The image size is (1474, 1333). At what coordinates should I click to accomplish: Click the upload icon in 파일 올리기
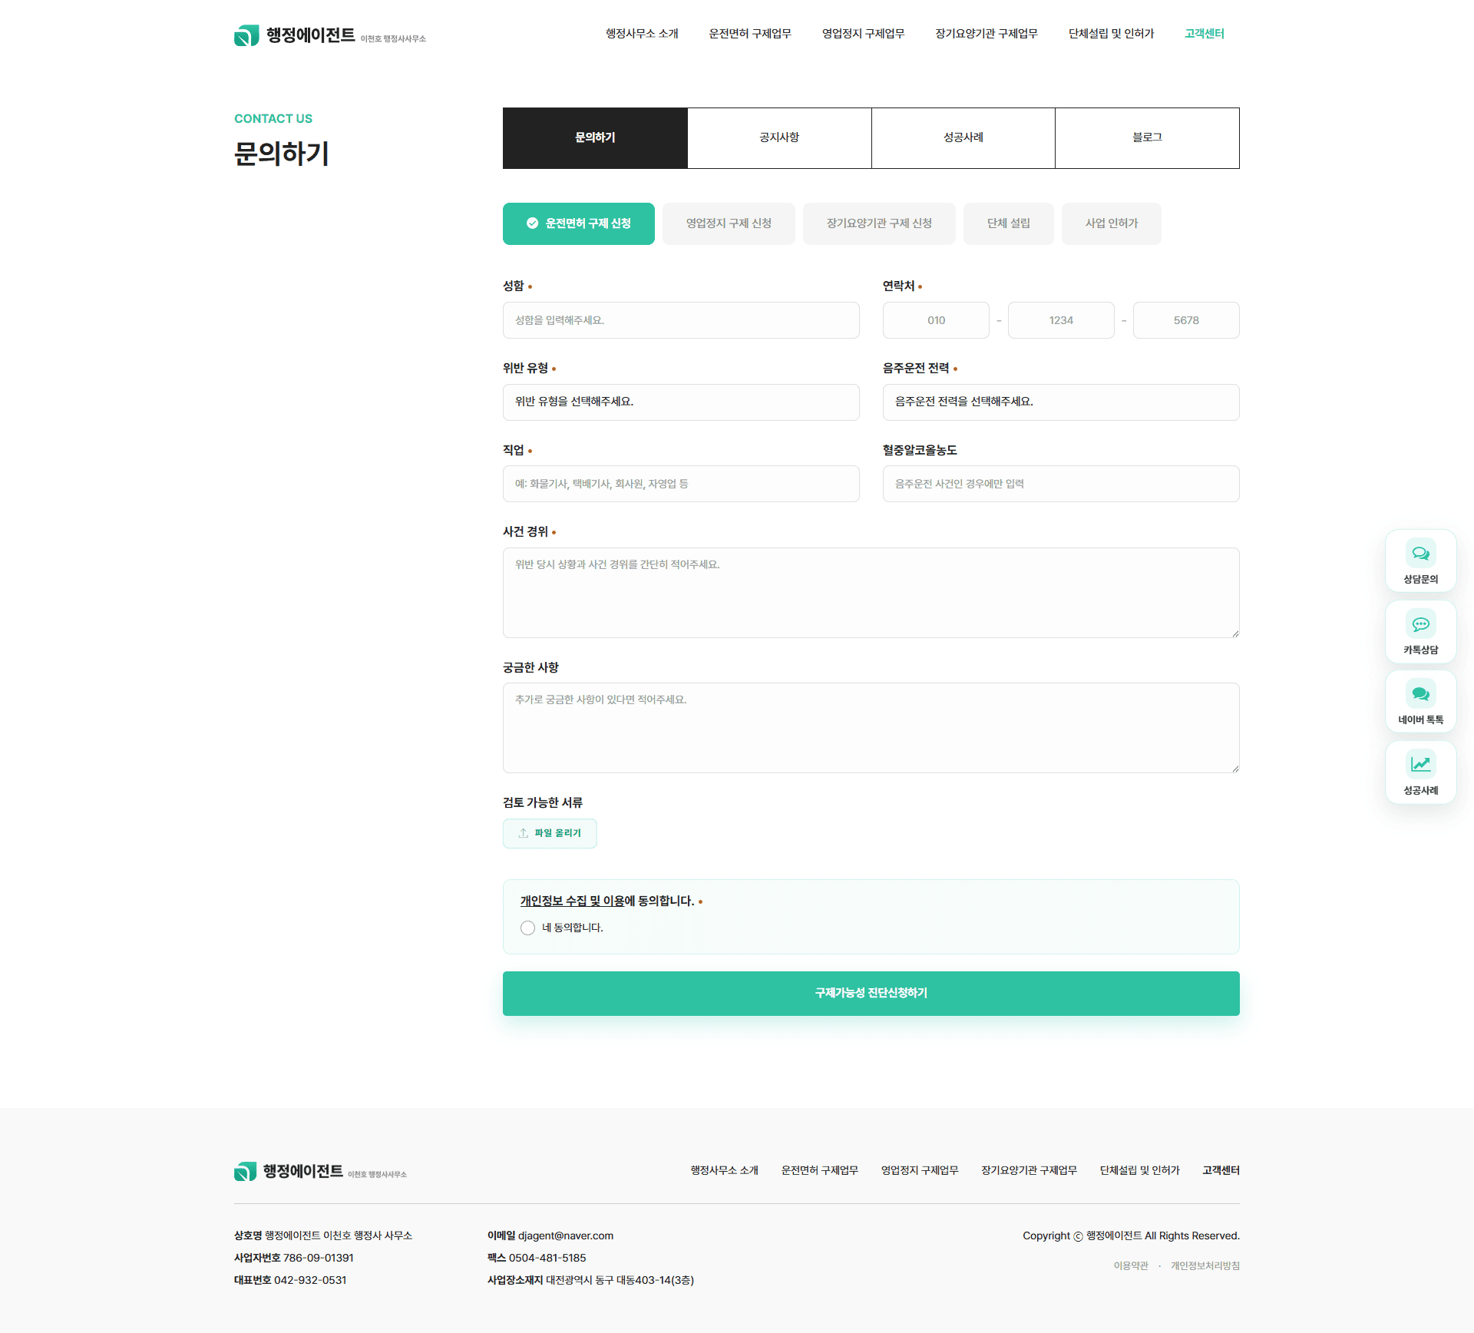[x=524, y=833]
